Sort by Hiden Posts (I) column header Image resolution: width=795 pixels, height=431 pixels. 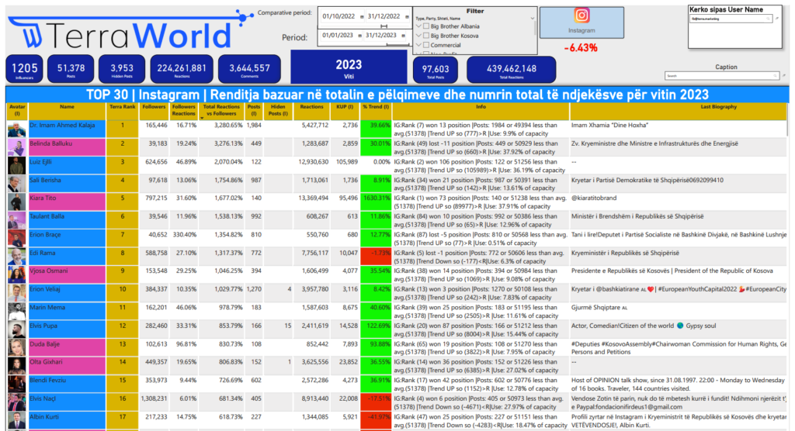[x=278, y=111]
